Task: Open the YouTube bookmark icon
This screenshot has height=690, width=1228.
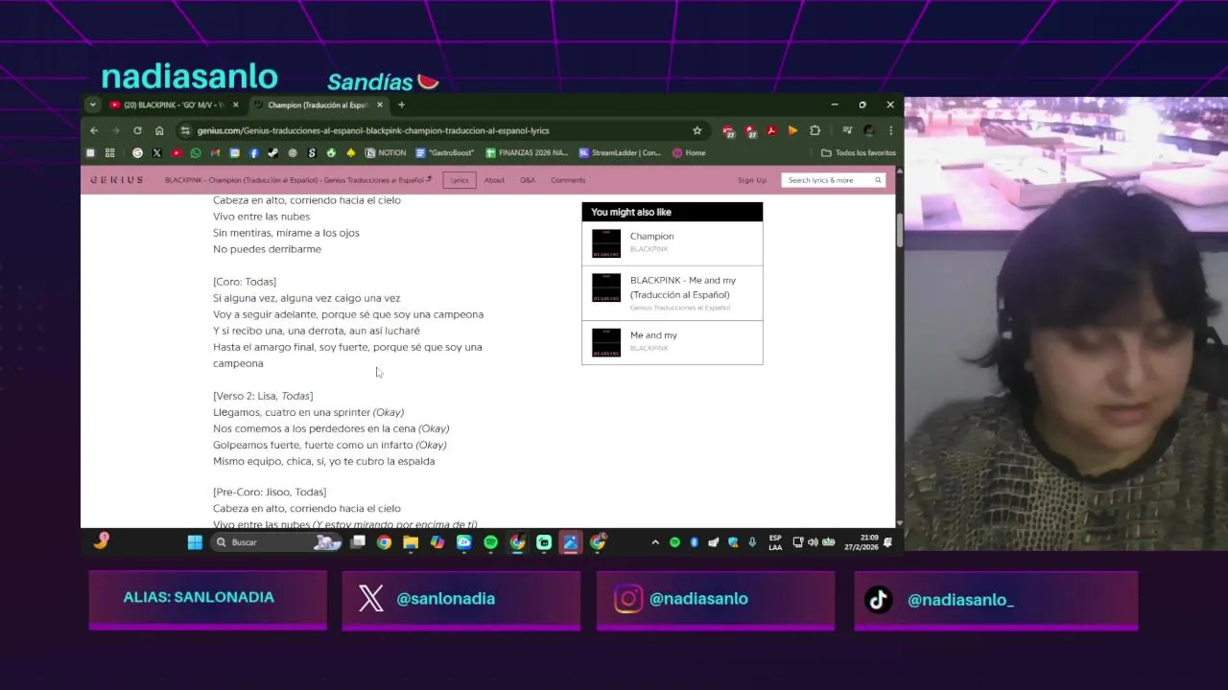Action: click(177, 153)
